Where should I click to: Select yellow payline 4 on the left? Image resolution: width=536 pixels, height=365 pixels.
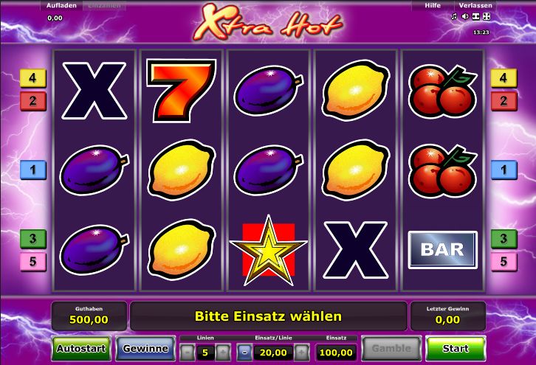32,78
